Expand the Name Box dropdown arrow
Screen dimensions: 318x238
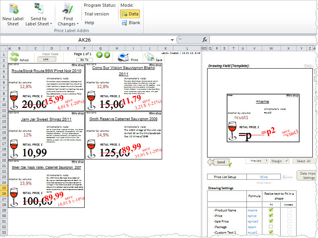point(172,40)
